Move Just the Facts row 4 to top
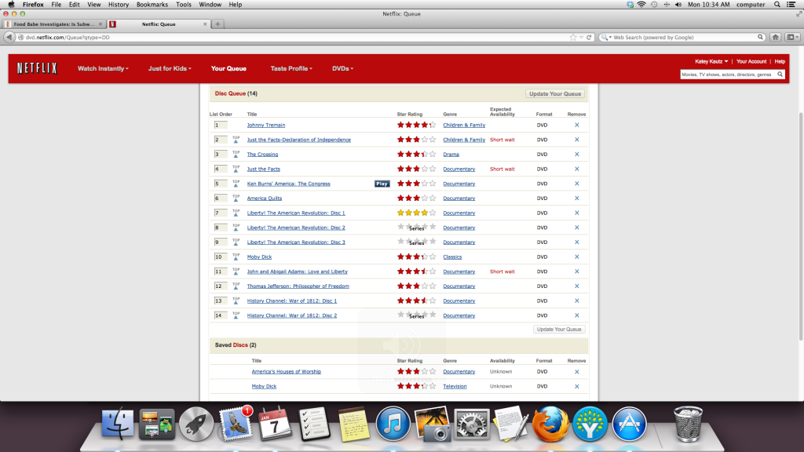Screen dimensions: 804x452 236,169
